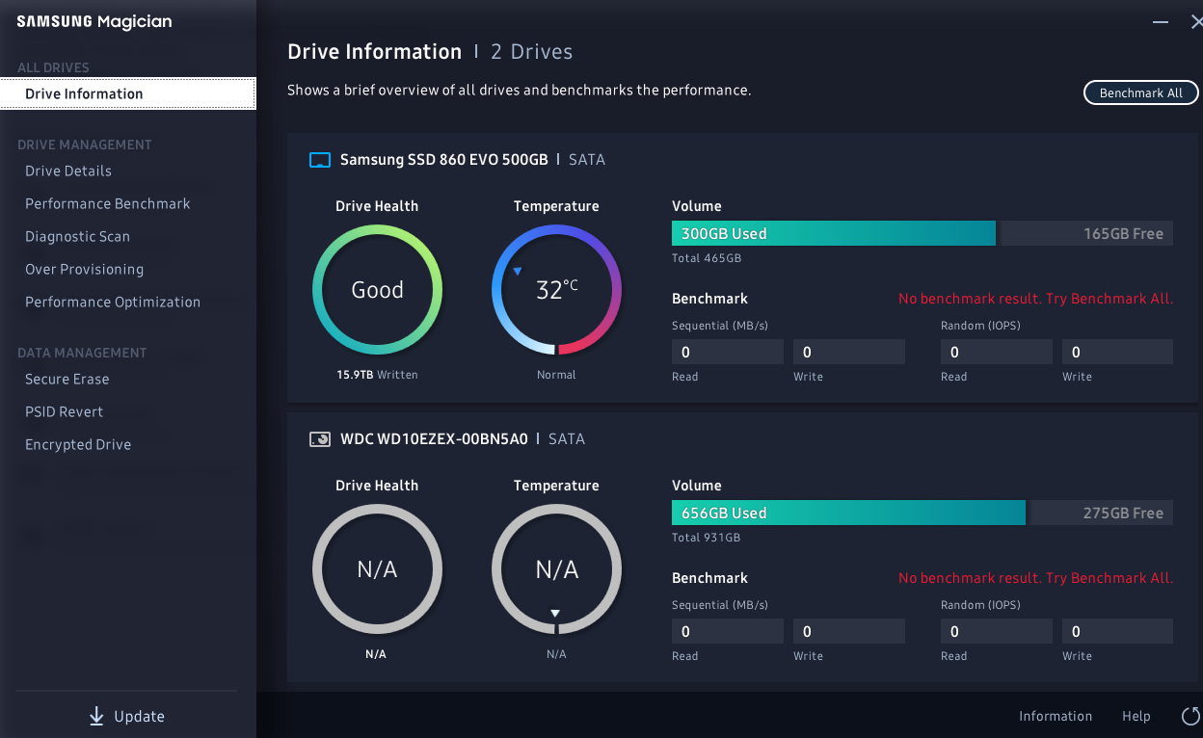
Task: Open the Encrypted Drive section
Action: pyautogui.click(x=78, y=444)
